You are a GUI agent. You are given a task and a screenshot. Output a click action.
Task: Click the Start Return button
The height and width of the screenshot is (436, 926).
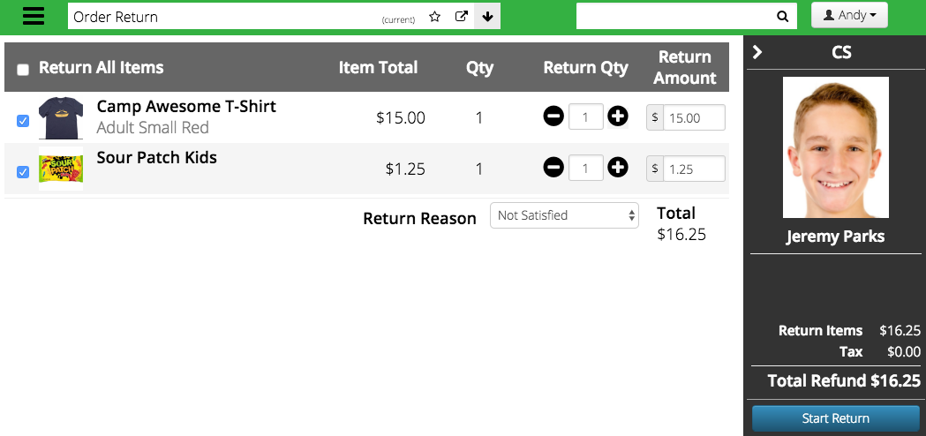tap(836, 418)
